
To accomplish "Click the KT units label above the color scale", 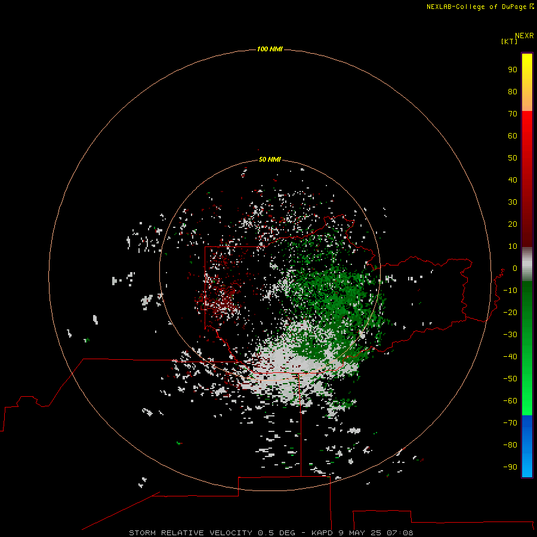I will (509, 41).
